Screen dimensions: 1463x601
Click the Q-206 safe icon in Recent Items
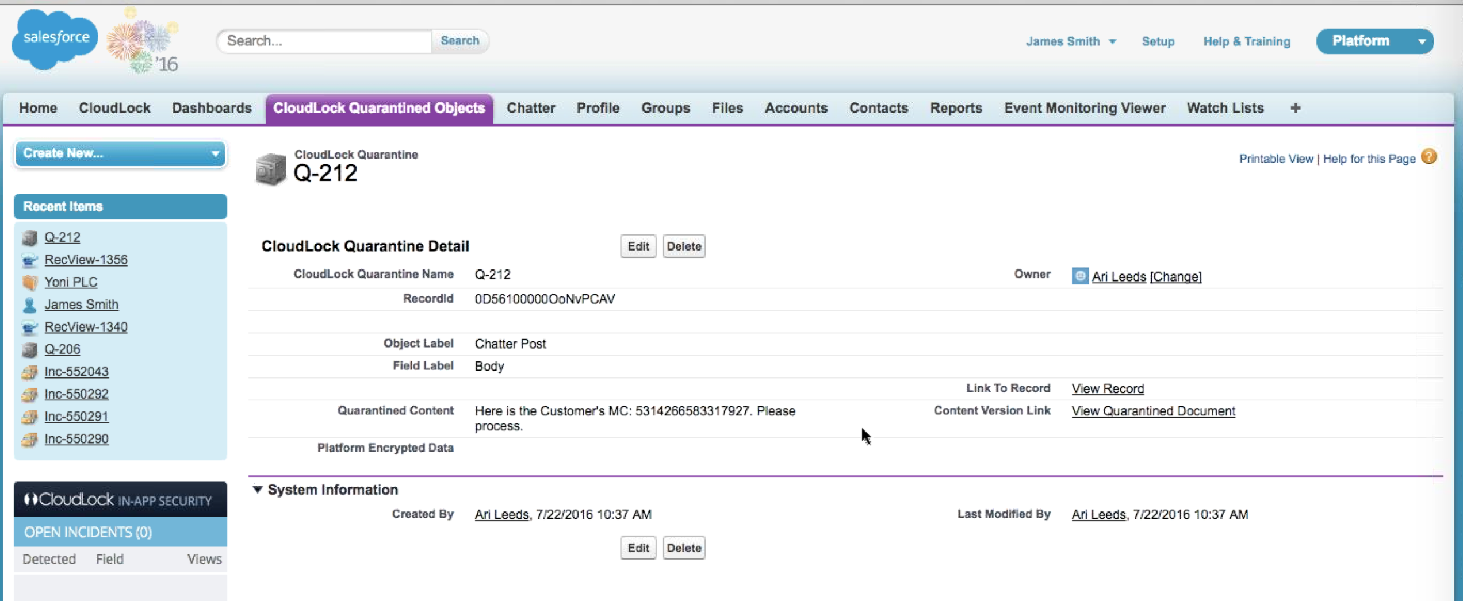click(x=29, y=349)
